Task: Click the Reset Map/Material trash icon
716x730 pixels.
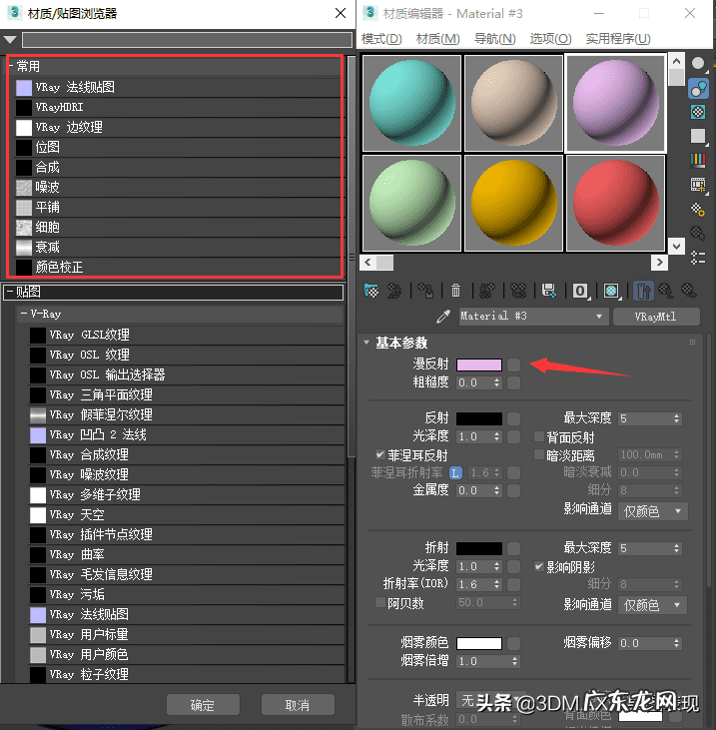Action: [x=456, y=291]
